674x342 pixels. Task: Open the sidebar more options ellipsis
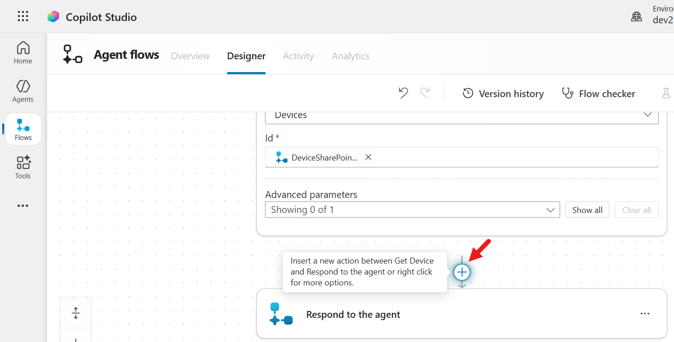click(x=23, y=206)
